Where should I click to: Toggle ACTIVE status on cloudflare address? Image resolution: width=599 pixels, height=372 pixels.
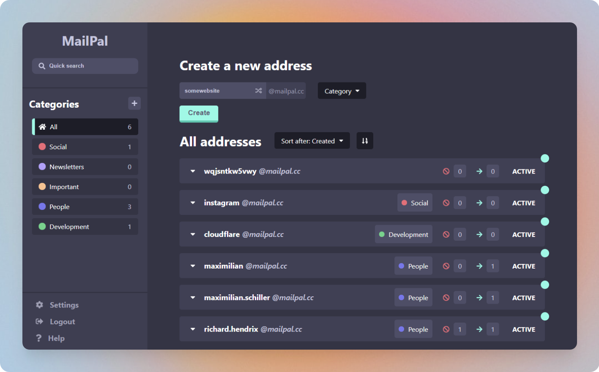[523, 235]
